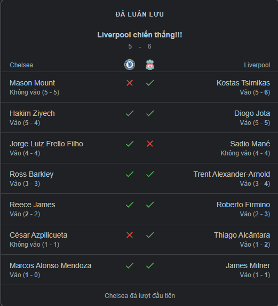Click Jorge Luiz Frello Filho's green checkmark
This screenshot has width=278, height=306.
pos(130,144)
